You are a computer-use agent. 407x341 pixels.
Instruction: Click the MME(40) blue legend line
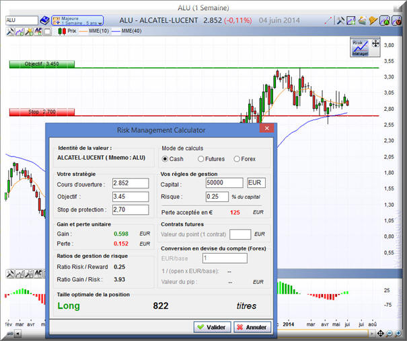tap(116, 31)
